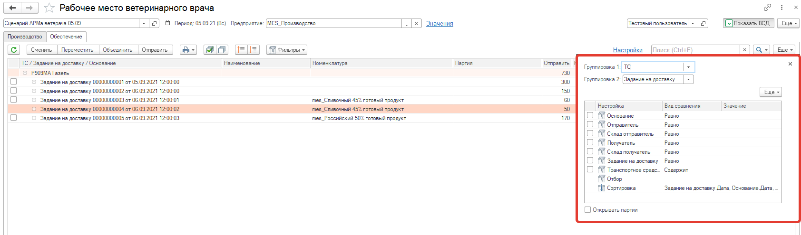Enable the Отправитель filter checkbox
The width and height of the screenshot is (801, 235).
[x=590, y=124]
